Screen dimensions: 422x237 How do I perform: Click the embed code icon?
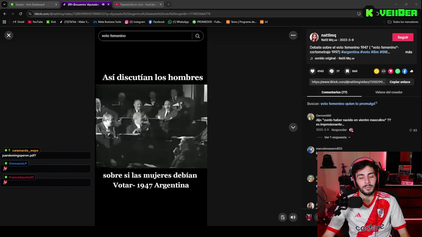(383, 71)
